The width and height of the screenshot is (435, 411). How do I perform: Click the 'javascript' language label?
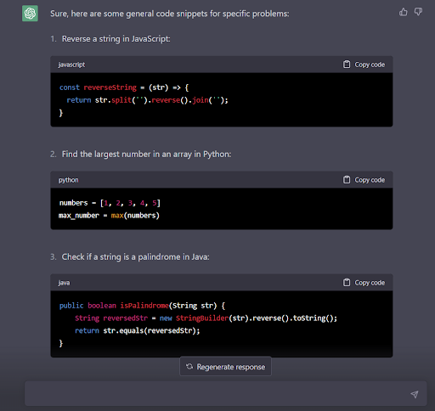pos(71,65)
